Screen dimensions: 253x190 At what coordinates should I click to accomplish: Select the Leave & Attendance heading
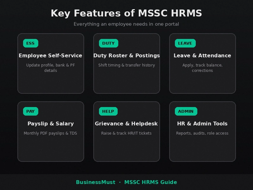click(202, 56)
